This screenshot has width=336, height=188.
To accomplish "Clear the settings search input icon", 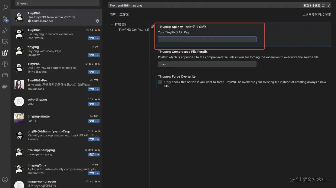I will (x=324, y=5).
